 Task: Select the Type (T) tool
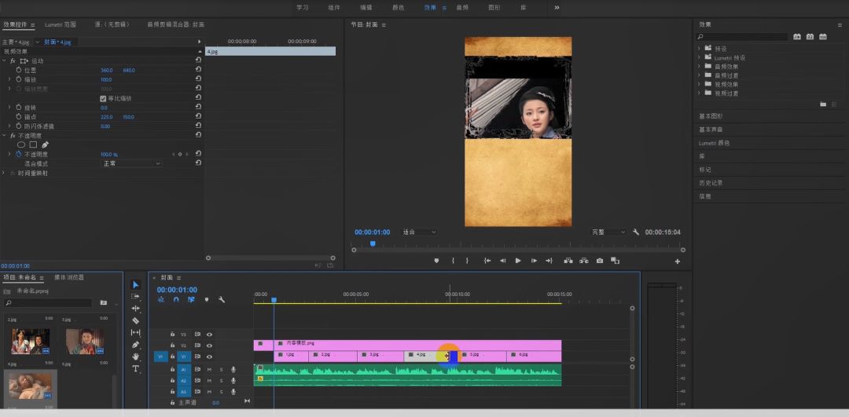tap(135, 368)
